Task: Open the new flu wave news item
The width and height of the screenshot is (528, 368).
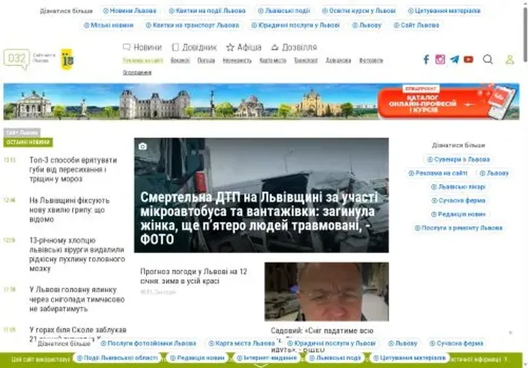Action: [x=69, y=209]
